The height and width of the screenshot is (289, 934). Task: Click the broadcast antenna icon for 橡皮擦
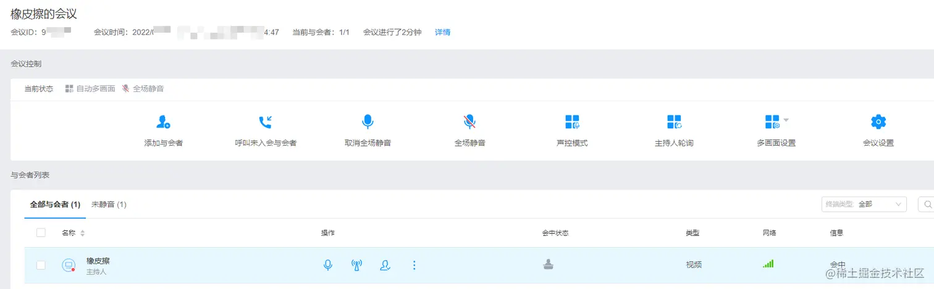[x=356, y=265]
